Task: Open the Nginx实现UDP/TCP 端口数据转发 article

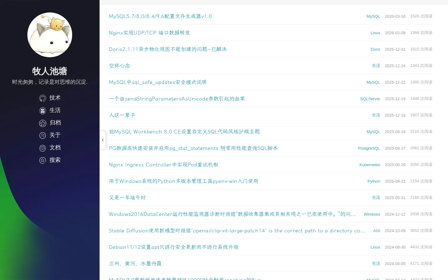Action: (149, 33)
